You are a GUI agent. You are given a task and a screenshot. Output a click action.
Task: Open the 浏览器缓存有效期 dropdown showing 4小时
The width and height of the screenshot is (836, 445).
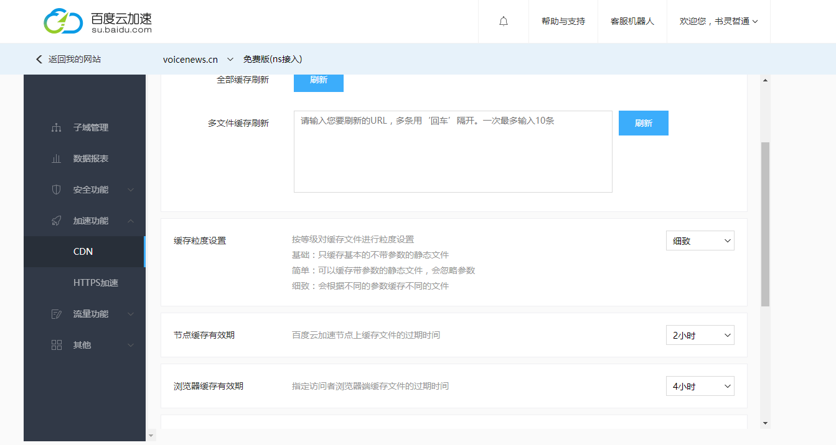tap(700, 386)
